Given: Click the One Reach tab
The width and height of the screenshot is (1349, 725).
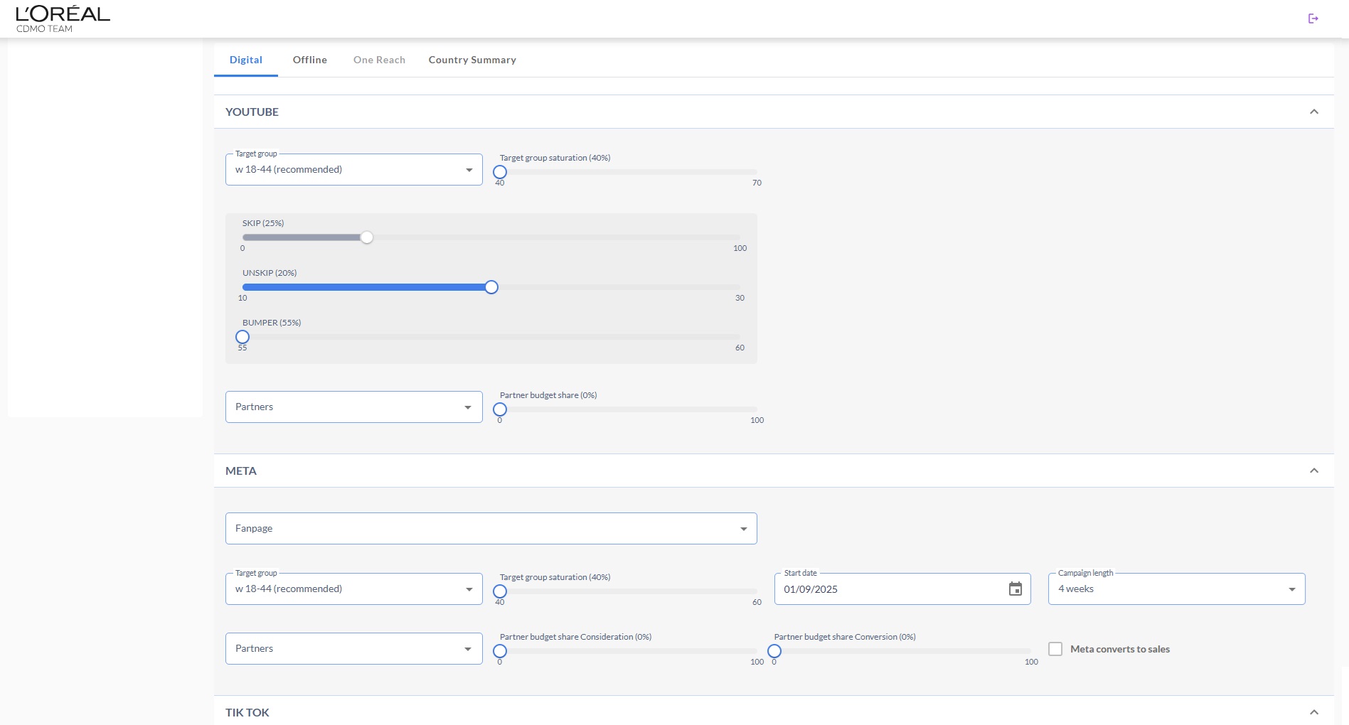Looking at the screenshot, I should click(x=379, y=60).
